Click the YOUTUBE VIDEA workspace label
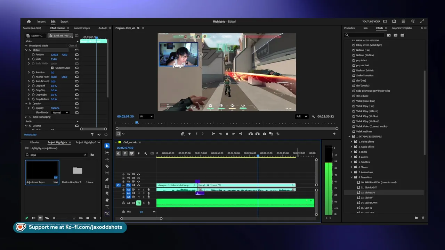Viewport: 445px width, 250px height. click(371, 22)
